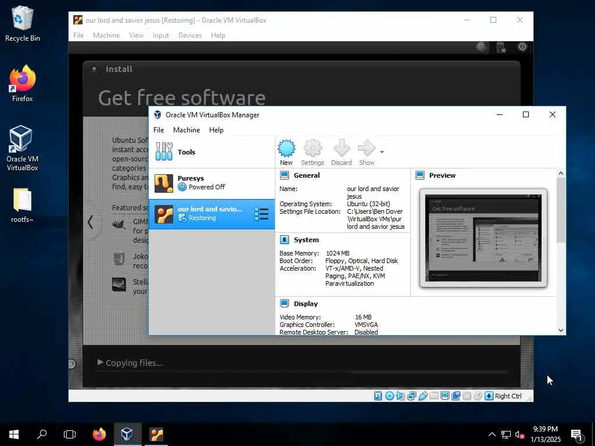Open the machine tools list menu icon
Screen dimensions: 595x446
pyautogui.click(x=261, y=214)
